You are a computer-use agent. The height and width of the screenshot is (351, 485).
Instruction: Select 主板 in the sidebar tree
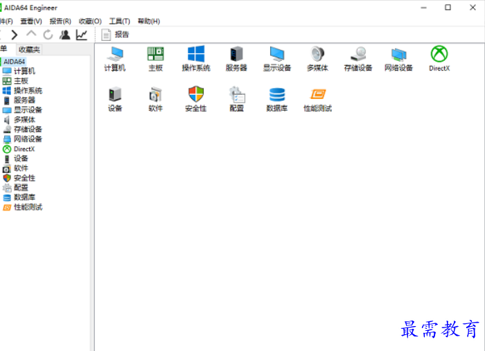click(15, 81)
